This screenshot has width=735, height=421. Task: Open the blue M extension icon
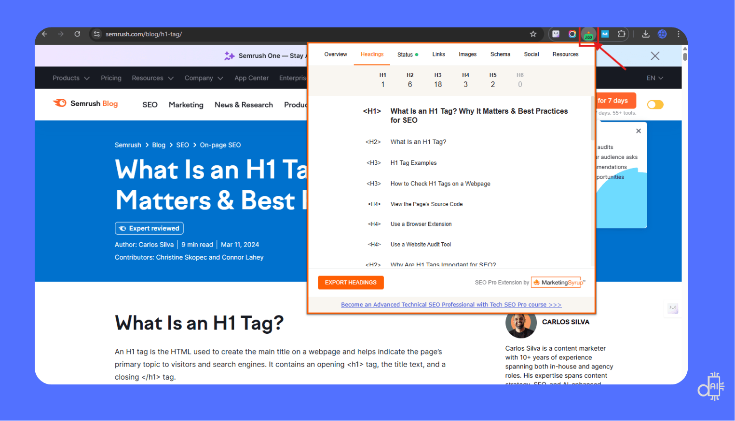pyautogui.click(x=605, y=34)
